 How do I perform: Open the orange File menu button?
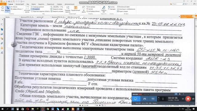click(3, 4)
